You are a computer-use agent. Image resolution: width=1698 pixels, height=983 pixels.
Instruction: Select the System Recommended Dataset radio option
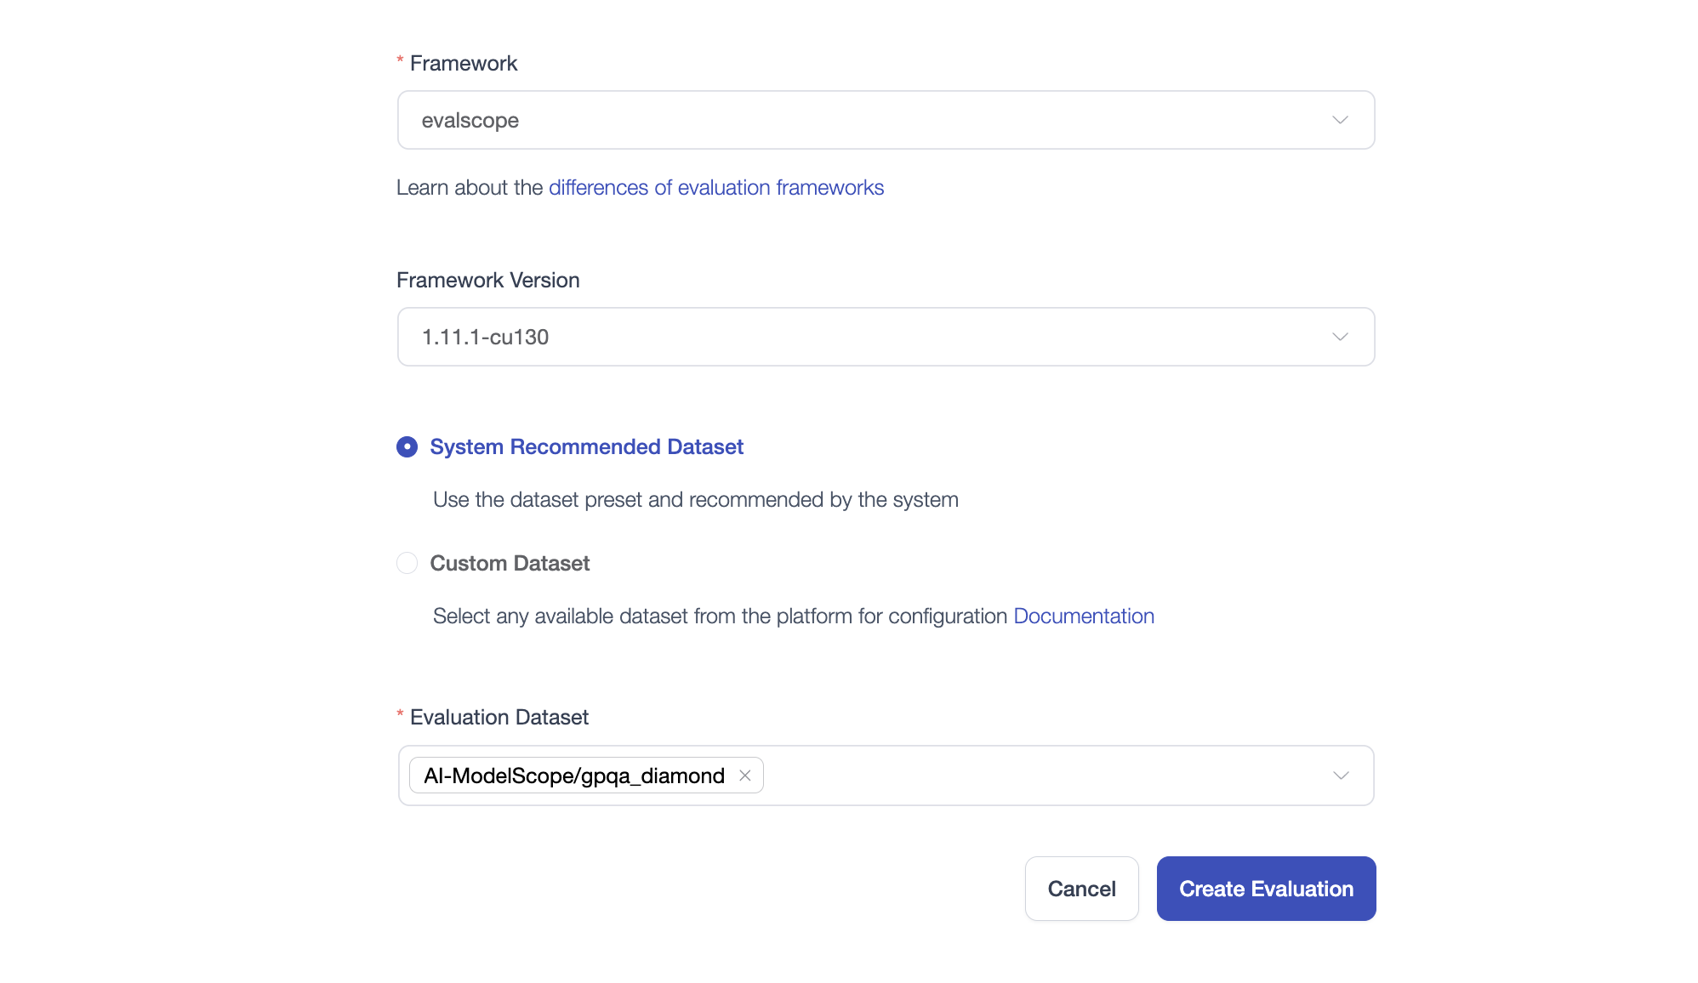407,446
